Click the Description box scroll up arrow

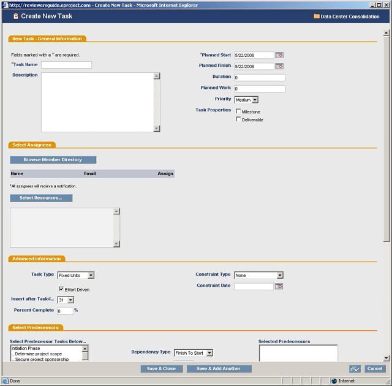[x=157, y=76]
